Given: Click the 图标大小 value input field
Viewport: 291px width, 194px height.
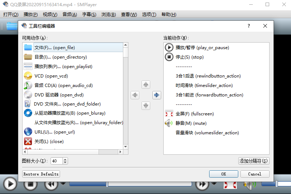Looking at the screenshot, I should click(56, 161).
